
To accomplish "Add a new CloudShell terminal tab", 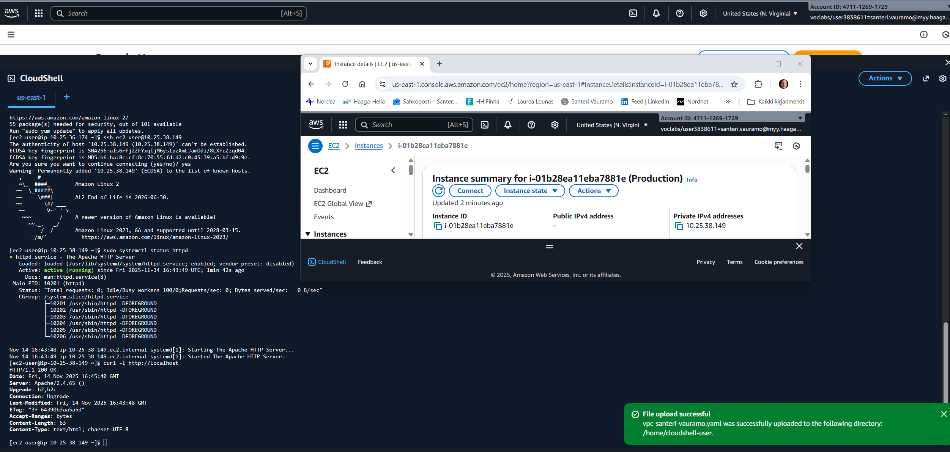I will pyautogui.click(x=67, y=97).
